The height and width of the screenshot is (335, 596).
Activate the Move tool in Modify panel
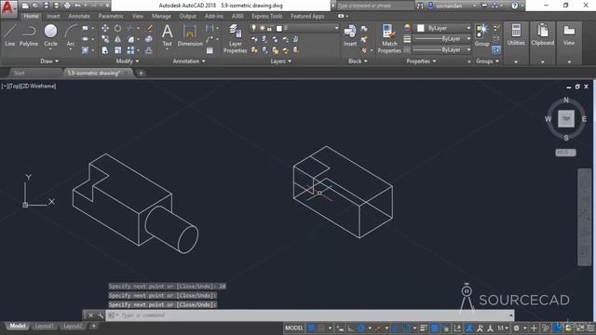(x=105, y=28)
